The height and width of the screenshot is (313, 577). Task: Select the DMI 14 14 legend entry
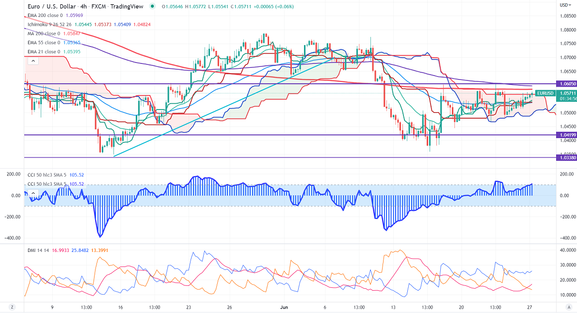(38, 250)
